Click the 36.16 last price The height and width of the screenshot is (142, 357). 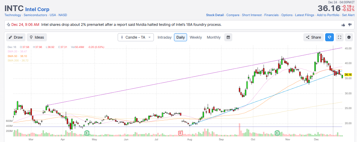(x=329, y=8)
